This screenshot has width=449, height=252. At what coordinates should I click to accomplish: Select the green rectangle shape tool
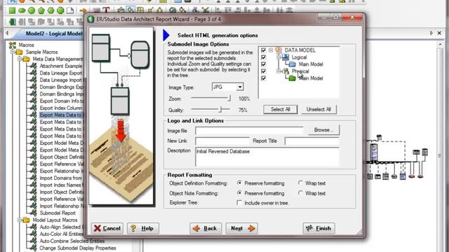[x=12, y=10]
